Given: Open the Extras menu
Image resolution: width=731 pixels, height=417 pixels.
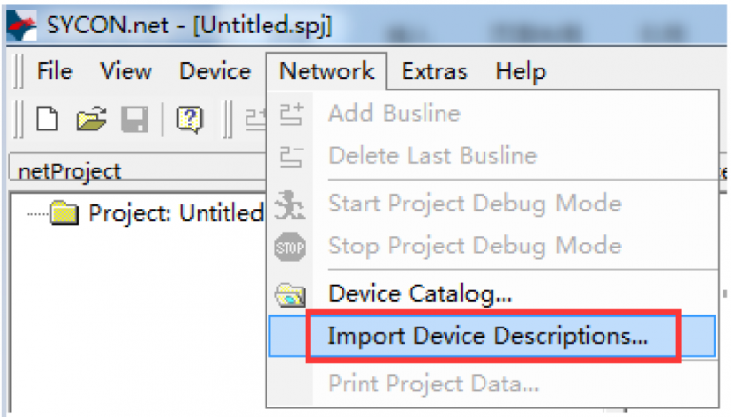Looking at the screenshot, I should (434, 71).
